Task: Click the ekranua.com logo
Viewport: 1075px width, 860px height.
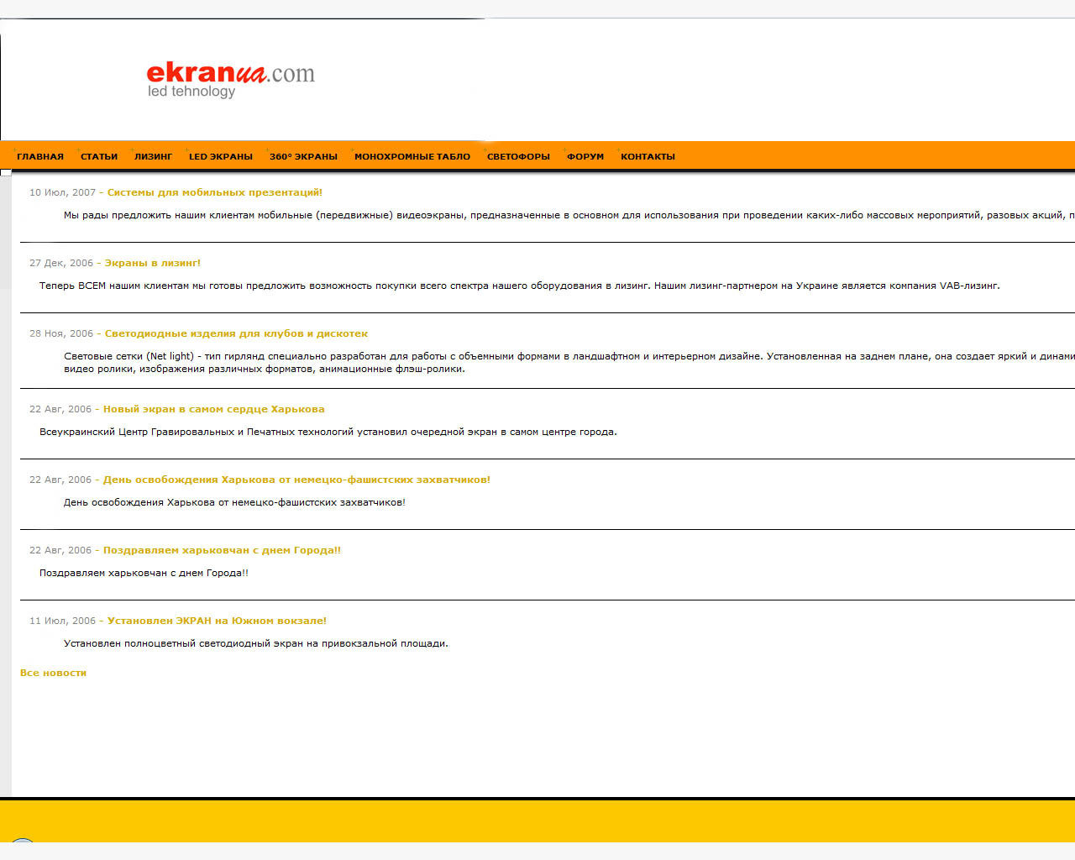Action: coord(231,80)
